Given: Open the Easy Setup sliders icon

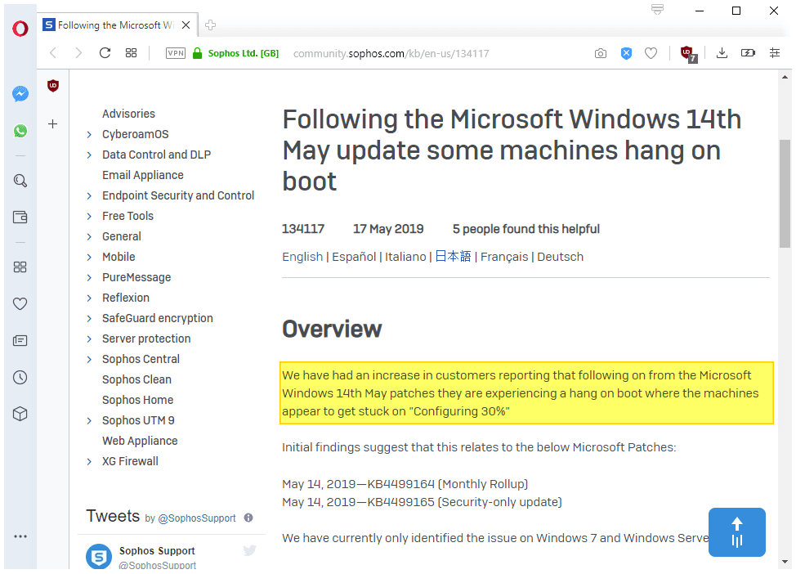Looking at the screenshot, I should pyautogui.click(x=775, y=53).
